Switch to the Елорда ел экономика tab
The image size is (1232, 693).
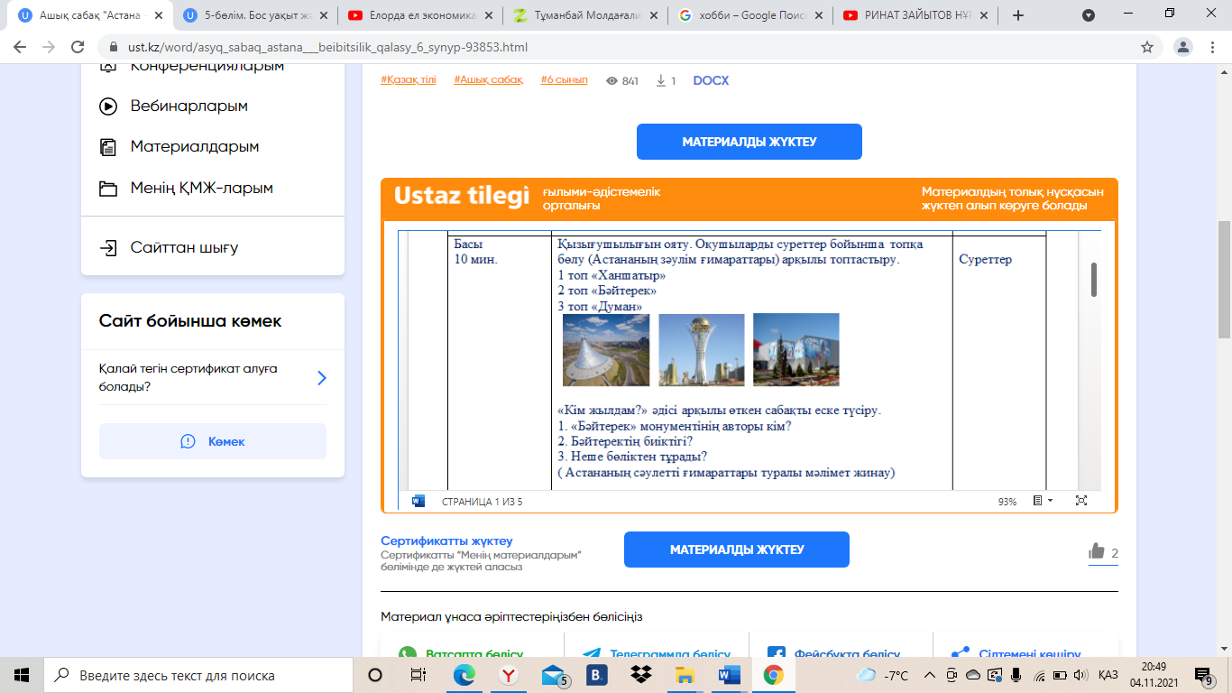420,15
